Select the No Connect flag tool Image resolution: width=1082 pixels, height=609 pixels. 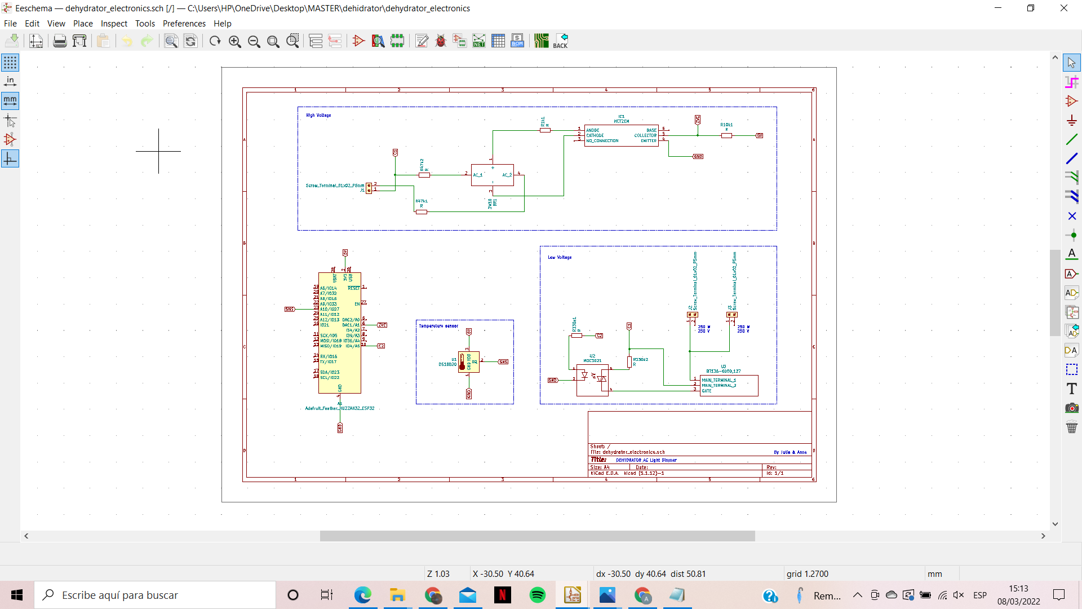(x=1072, y=216)
